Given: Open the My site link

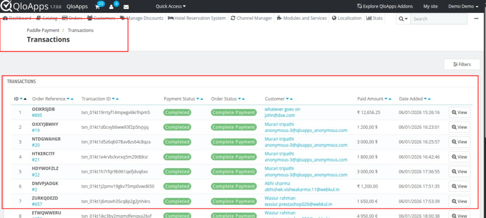Looking at the screenshot, I should 430,6.
